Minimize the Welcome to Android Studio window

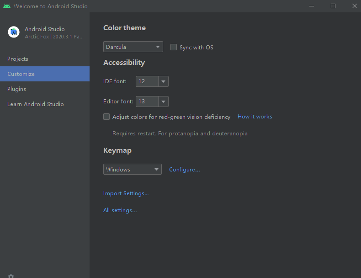click(x=312, y=6)
